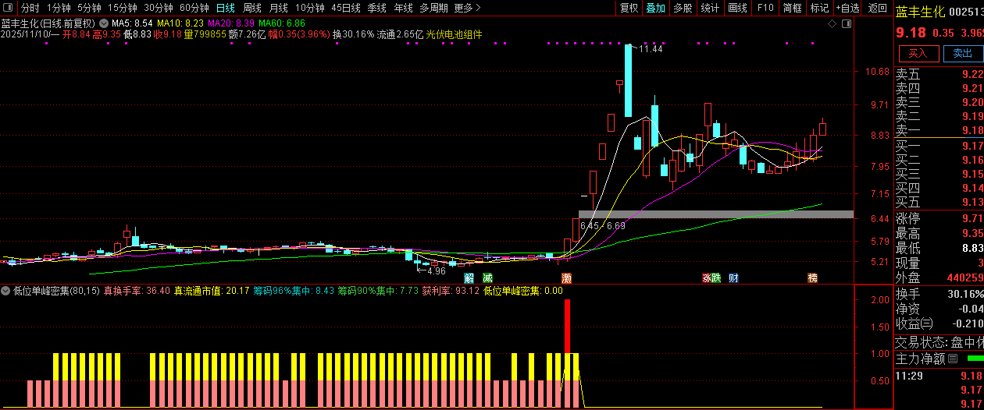Click the 榜 ranking marker
Screen dimensions: 984x410
tap(812, 277)
